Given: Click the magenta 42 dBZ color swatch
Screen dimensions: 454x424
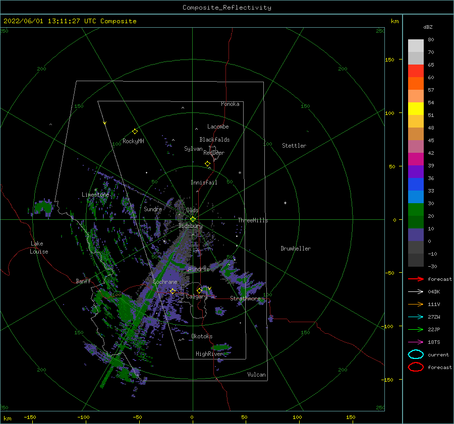Looking at the screenshot, I should coord(416,159).
